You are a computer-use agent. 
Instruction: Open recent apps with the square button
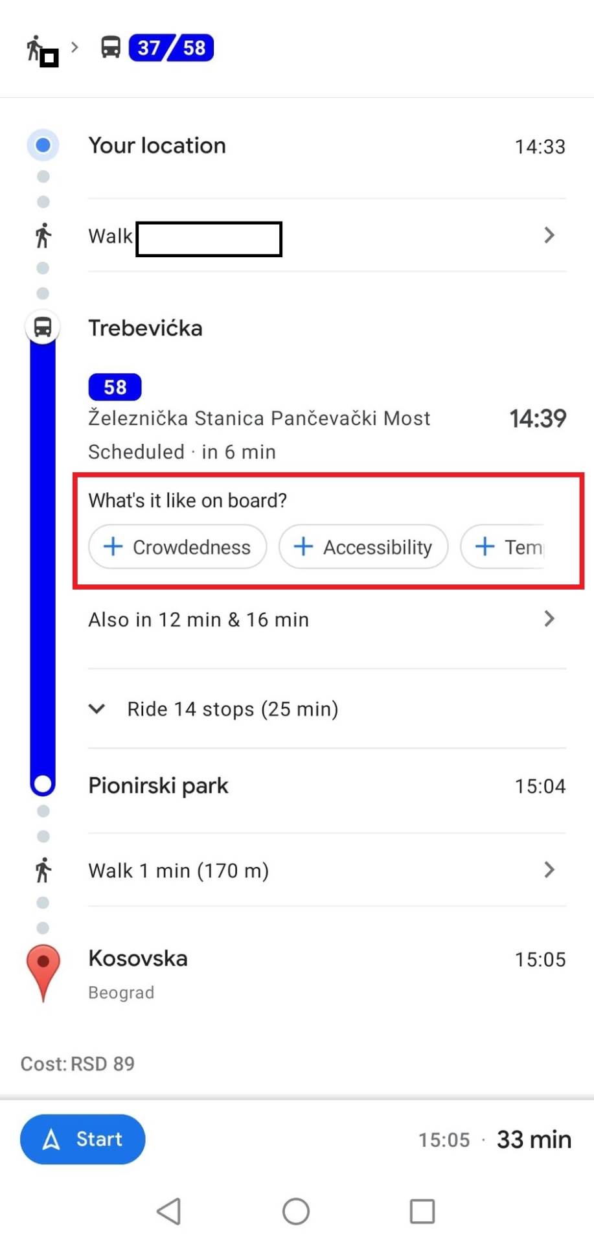point(422,1210)
